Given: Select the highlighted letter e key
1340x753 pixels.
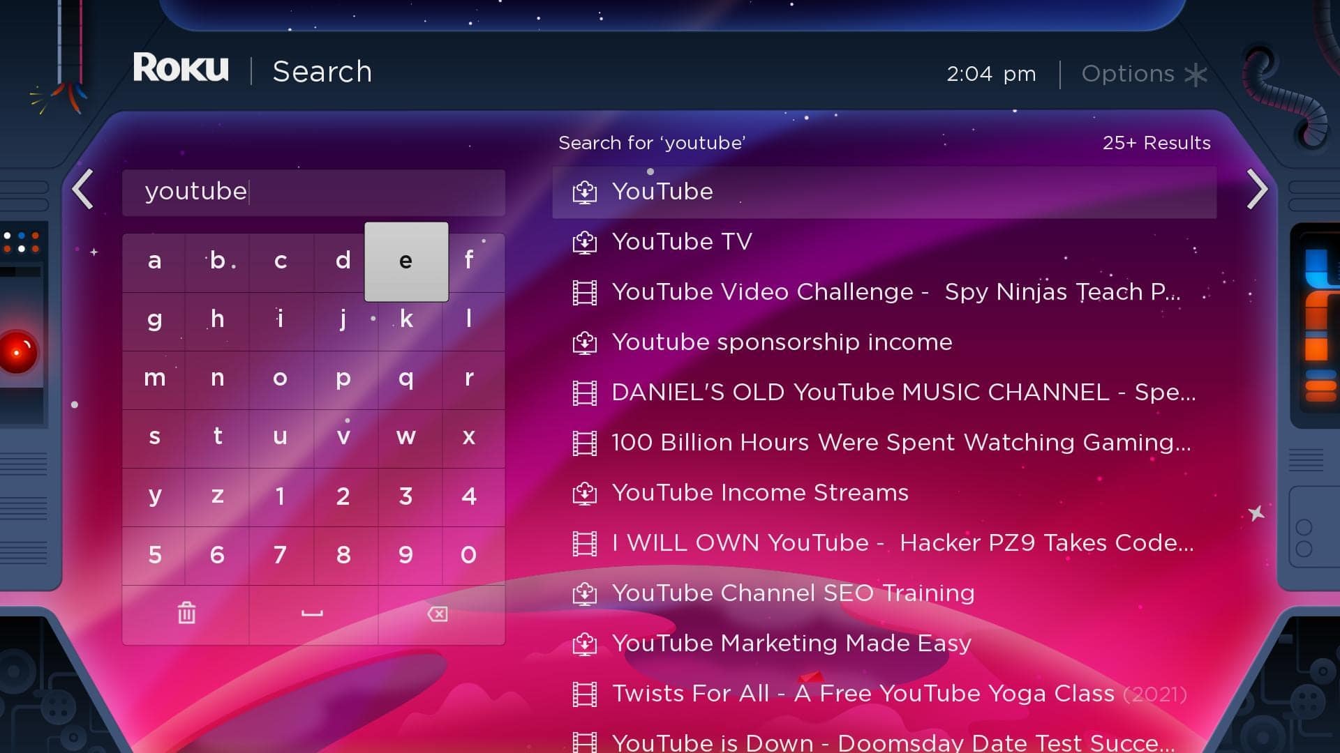Looking at the screenshot, I should pyautogui.click(x=406, y=261).
